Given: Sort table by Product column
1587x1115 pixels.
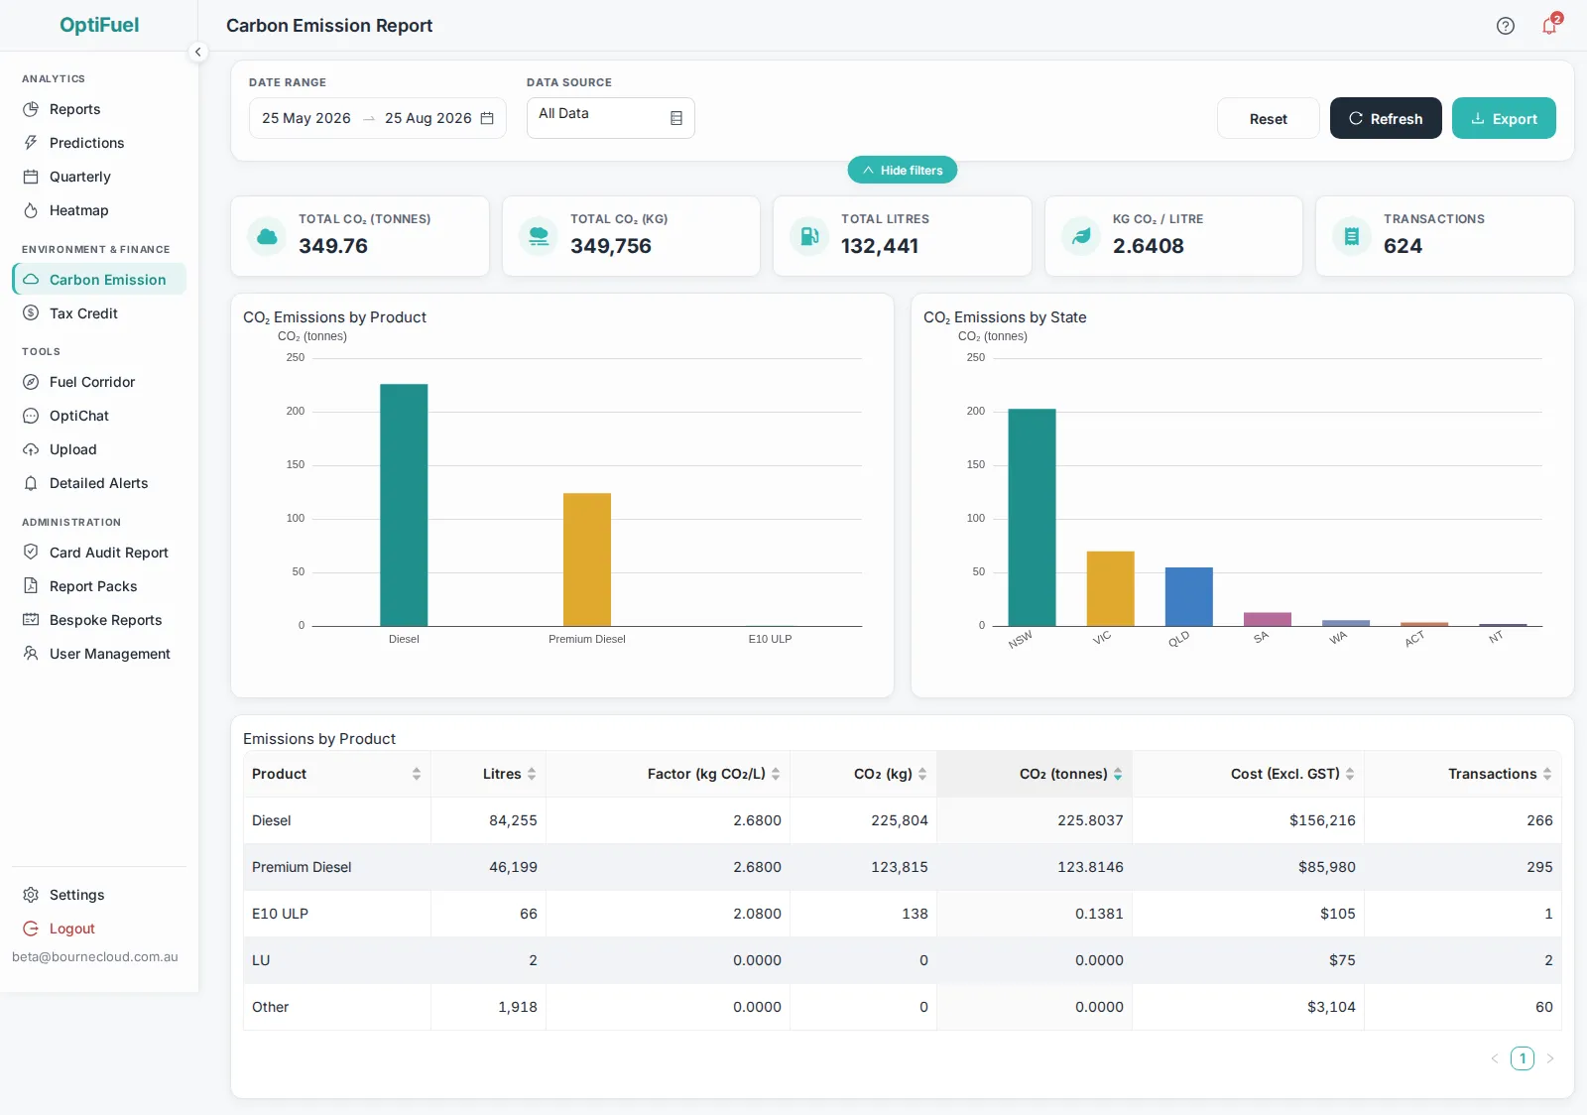Looking at the screenshot, I should pyautogui.click(x=337, y=774).
